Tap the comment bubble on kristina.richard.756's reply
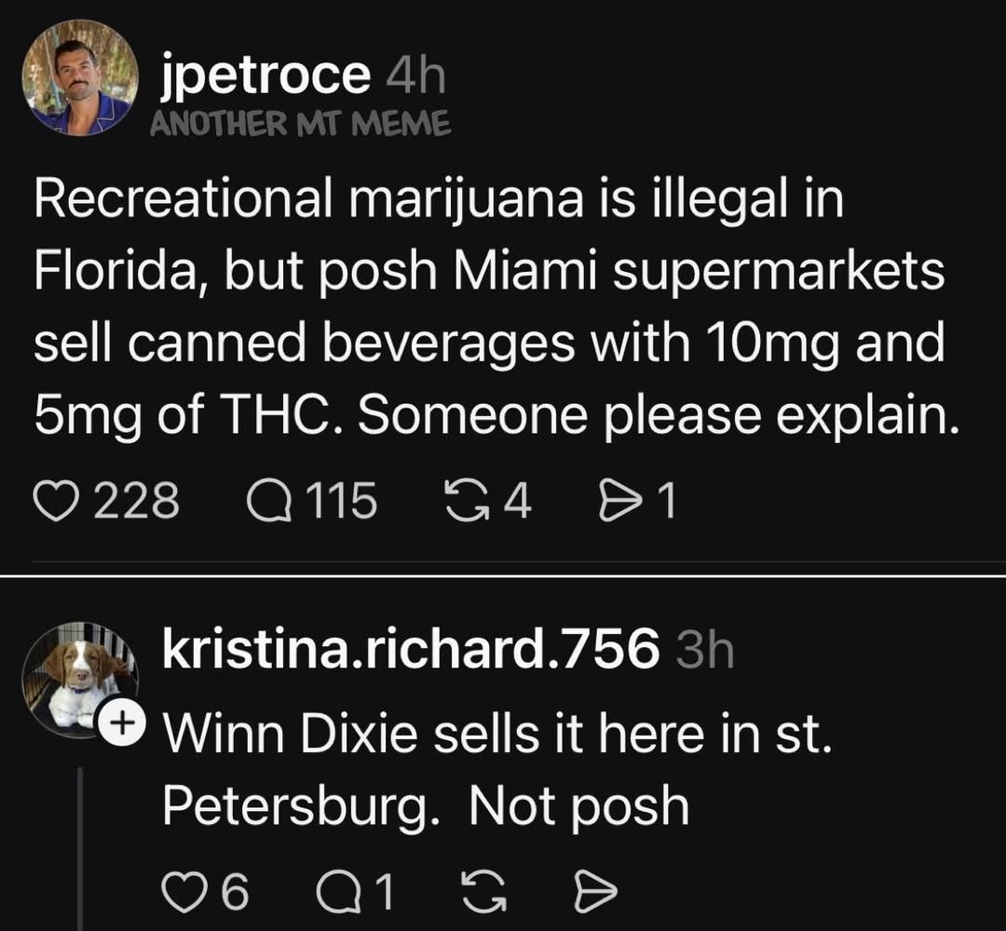 coord(337,894)
